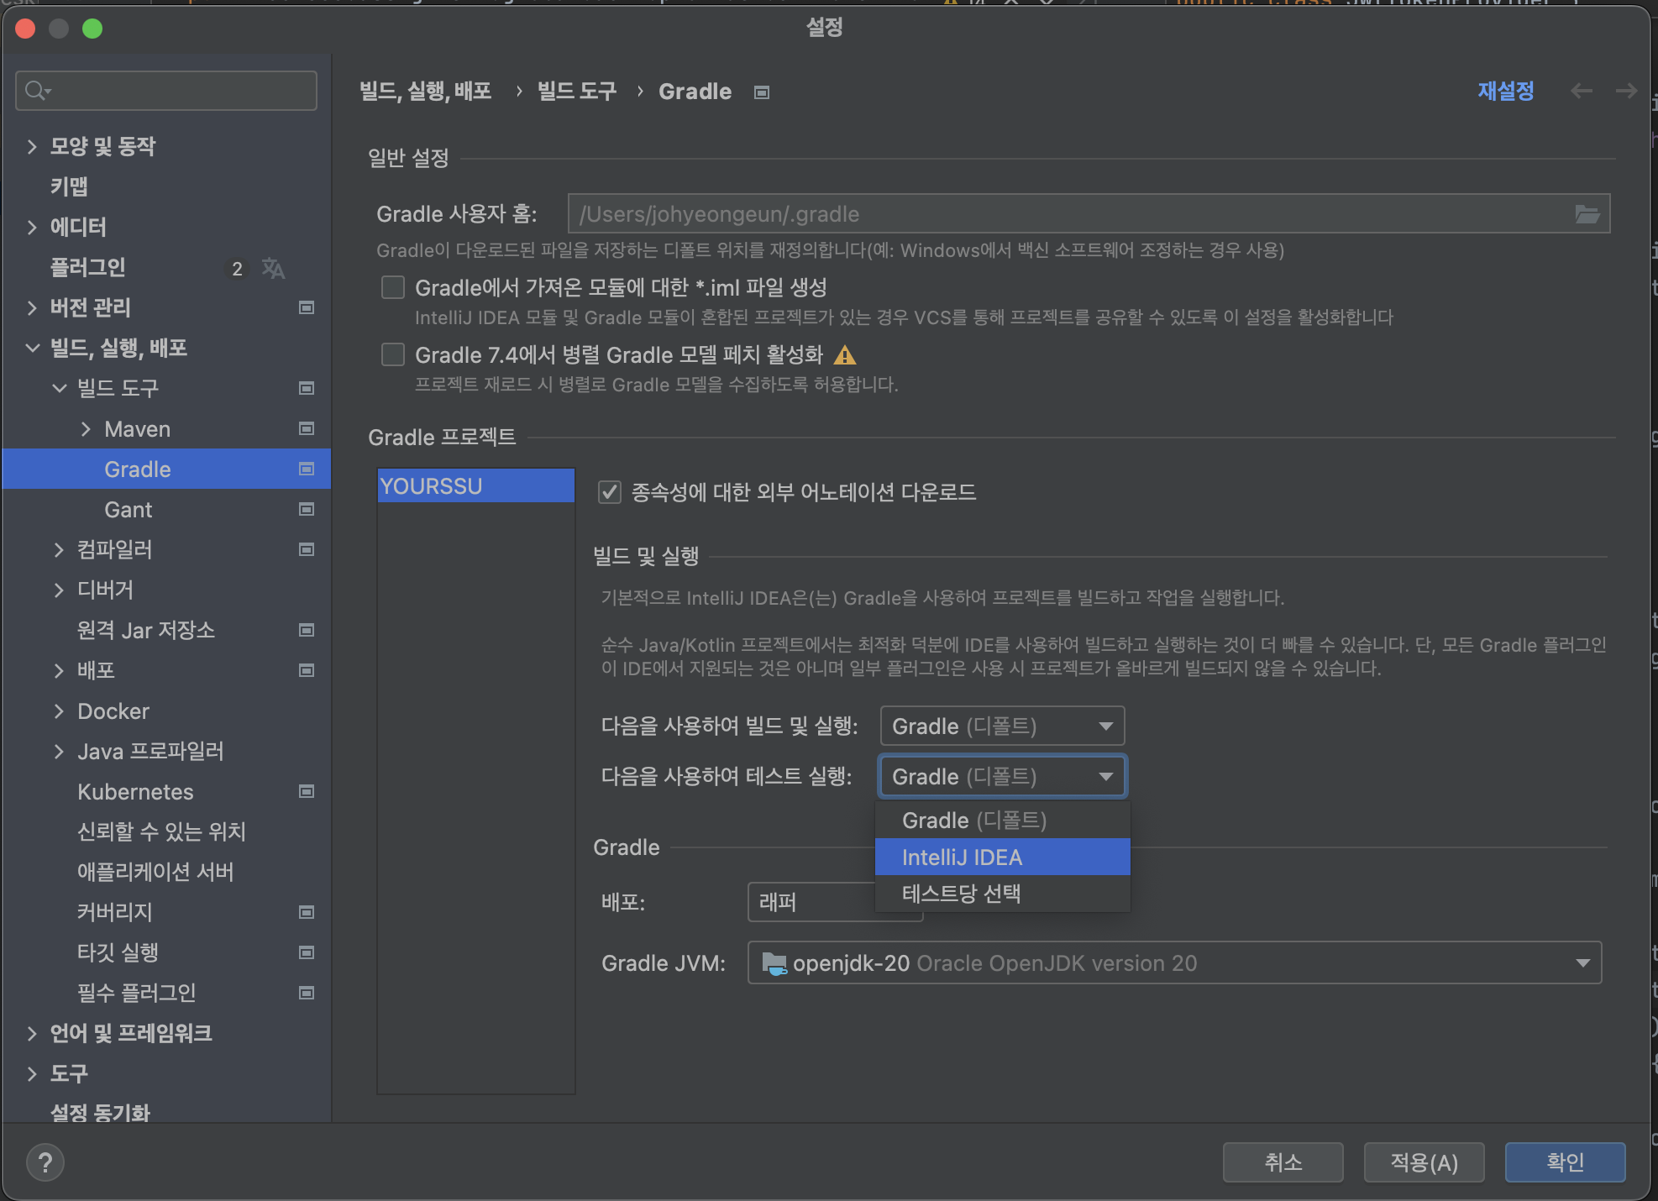Click the warning triangle beside parallel model fetch
The width and height of the screenshot is (1658, 1201).
pos(844,355)
